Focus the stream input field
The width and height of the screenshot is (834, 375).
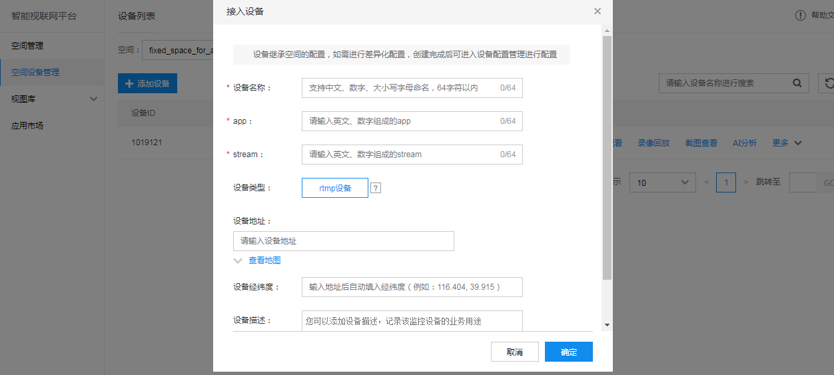click(x=400, y=155)
